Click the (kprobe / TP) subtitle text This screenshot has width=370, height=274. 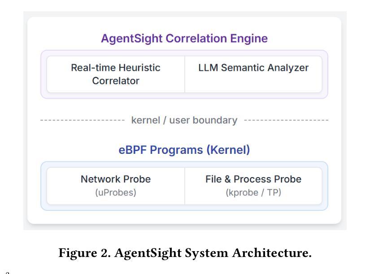click(253, 192)
